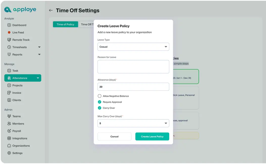Image resolution: width=266 pixels, height=164 pixels.
Task: Open the Leave Type dropdown
Action: coord(133,47)
